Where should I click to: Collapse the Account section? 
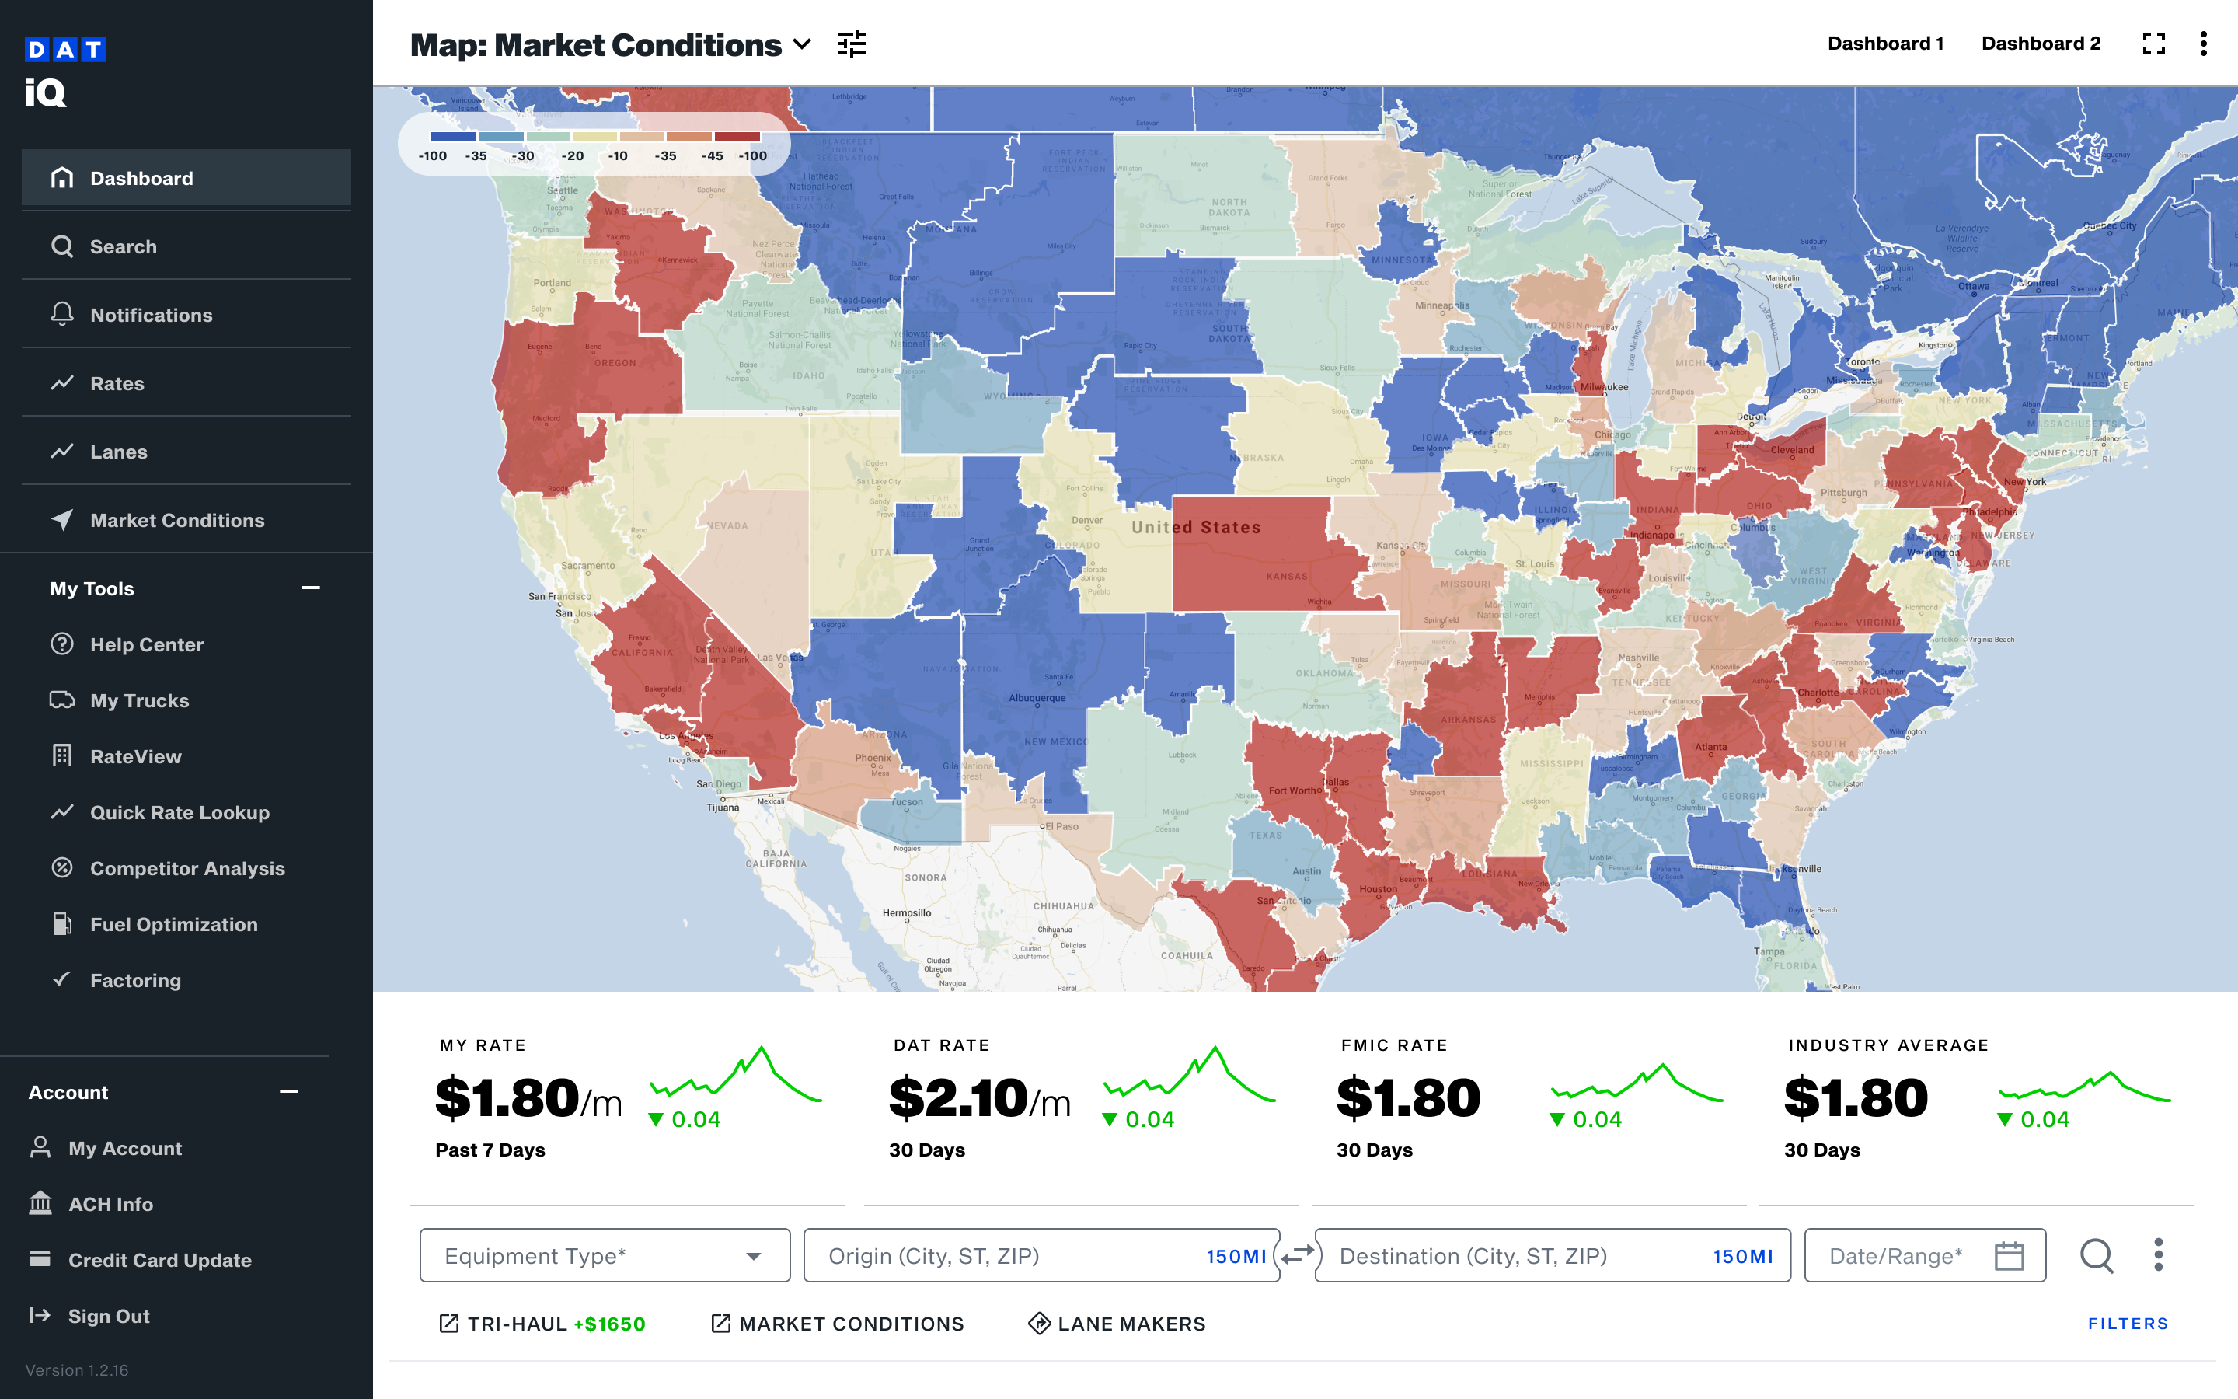pos(288,1092)
